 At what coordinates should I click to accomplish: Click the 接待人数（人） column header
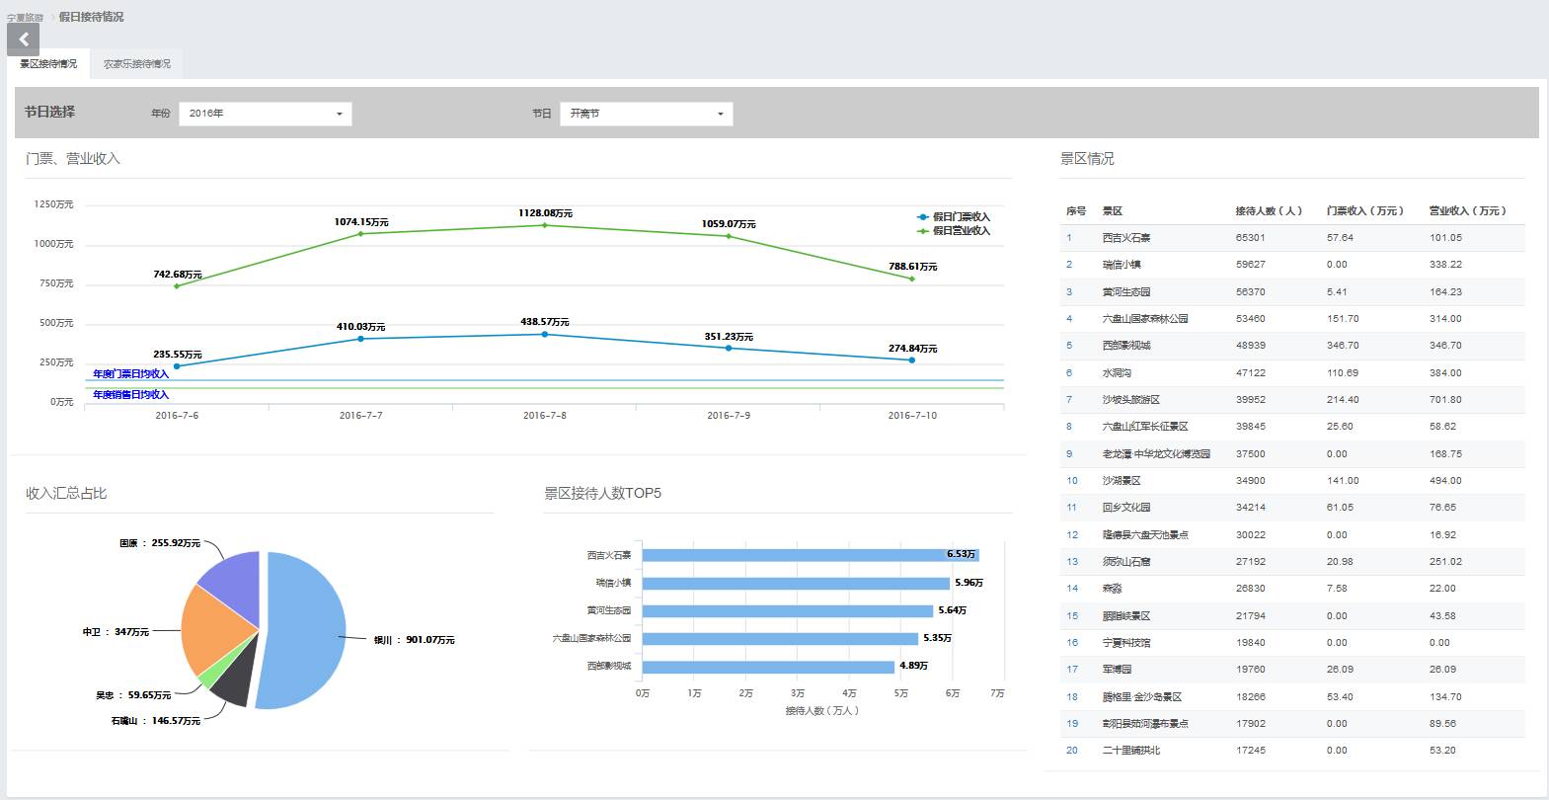[x=1269, y=211]
